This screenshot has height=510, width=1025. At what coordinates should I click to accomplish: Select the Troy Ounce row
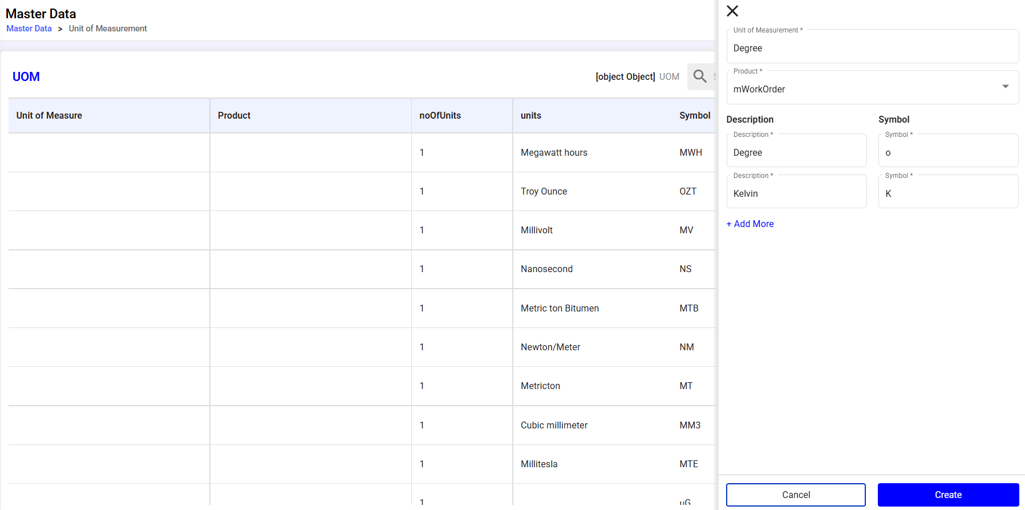click(543, 191)
